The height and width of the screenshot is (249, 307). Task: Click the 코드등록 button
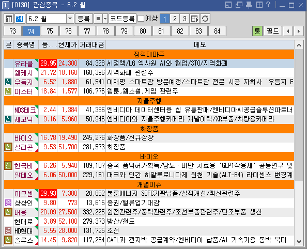point(122,19)
